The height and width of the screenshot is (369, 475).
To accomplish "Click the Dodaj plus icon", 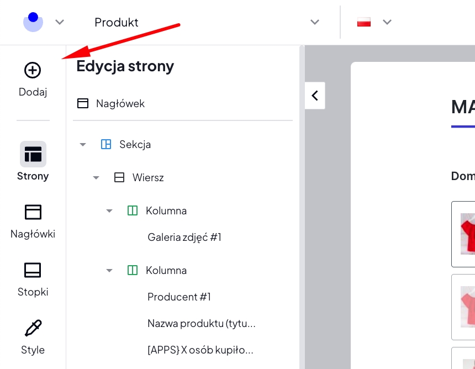I will [x=33, y=70].
